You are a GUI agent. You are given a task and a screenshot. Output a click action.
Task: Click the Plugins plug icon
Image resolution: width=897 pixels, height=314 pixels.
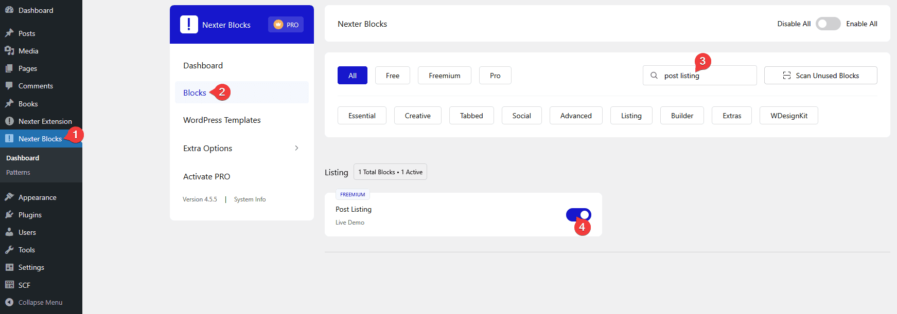tap(9, 215)
